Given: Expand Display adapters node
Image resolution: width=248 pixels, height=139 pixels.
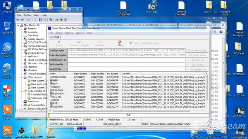Looking at the screenshot, I should (22, 39).
